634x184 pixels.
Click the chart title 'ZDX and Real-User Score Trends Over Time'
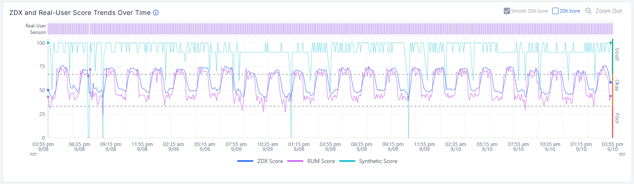pos(80,13)
